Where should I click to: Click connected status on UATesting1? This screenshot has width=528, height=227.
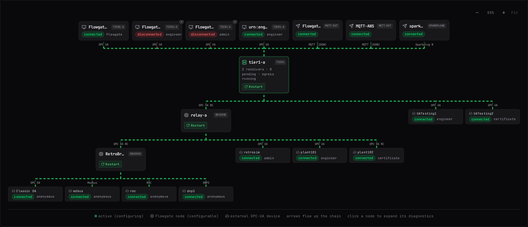click(423, 119)
